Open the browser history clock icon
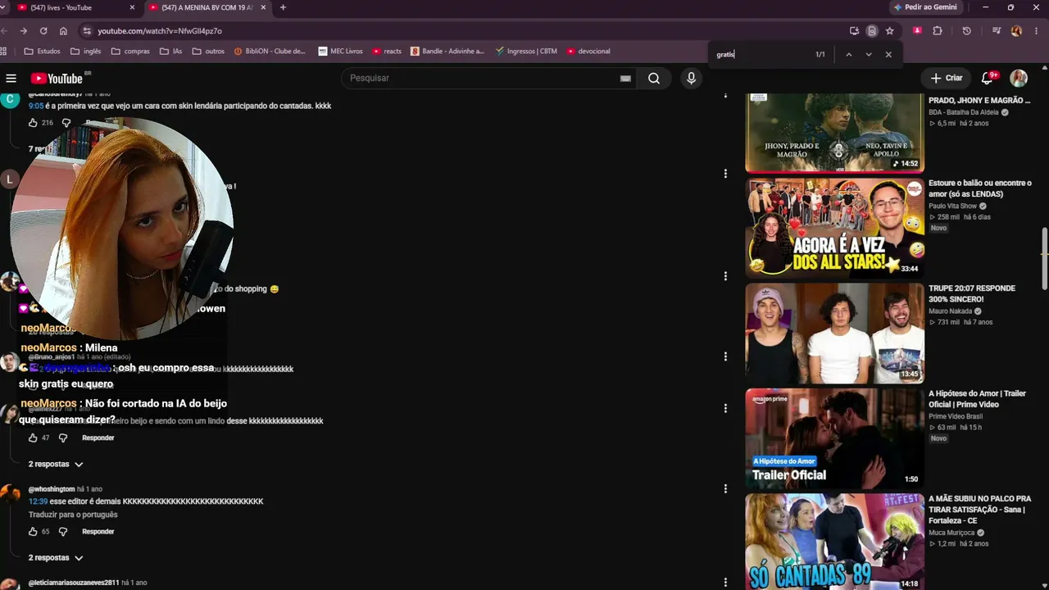This screenshot has height=590, width=1049. (x=966, y=31)
